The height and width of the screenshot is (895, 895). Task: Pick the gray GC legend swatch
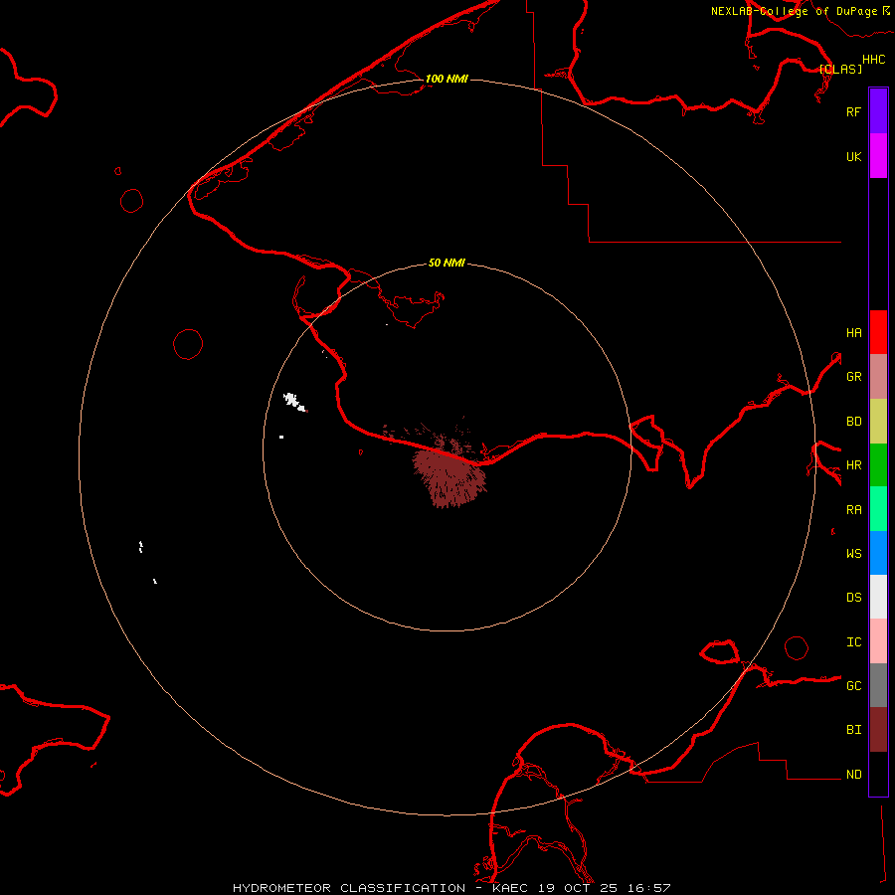click(878, 685)
